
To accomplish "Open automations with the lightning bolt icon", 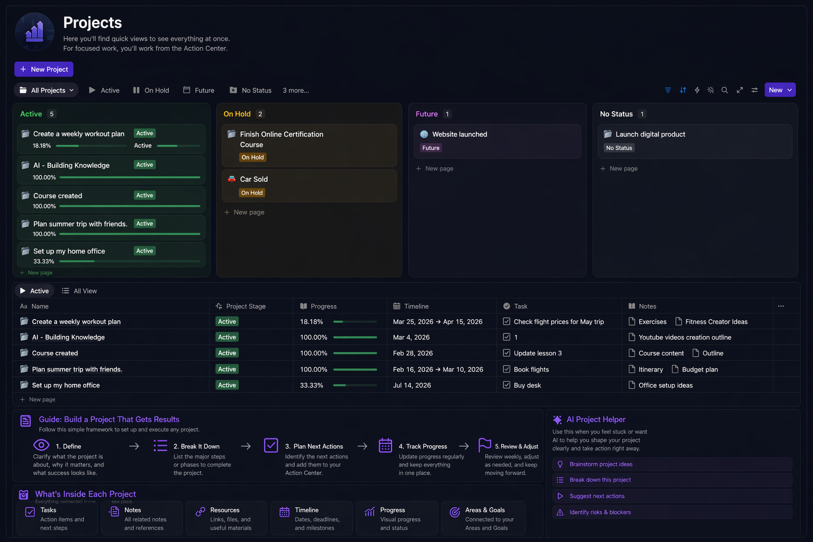I will [697, 90].
